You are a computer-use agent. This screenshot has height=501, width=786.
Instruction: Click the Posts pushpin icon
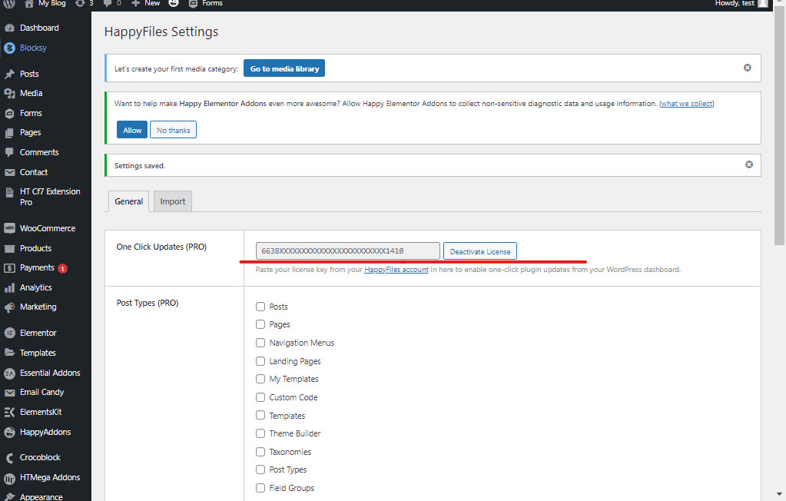point(9,74)
